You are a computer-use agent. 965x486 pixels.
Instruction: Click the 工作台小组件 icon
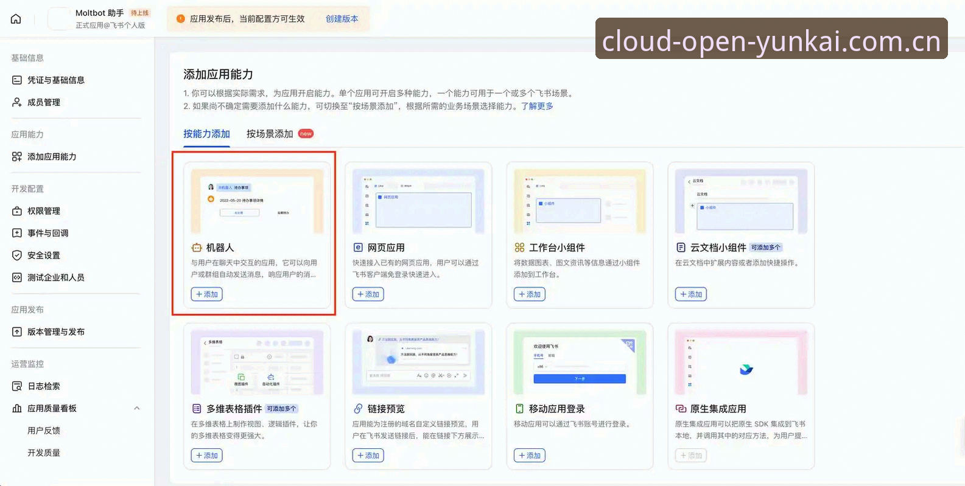pyautogui.click(x=519, y=248)
